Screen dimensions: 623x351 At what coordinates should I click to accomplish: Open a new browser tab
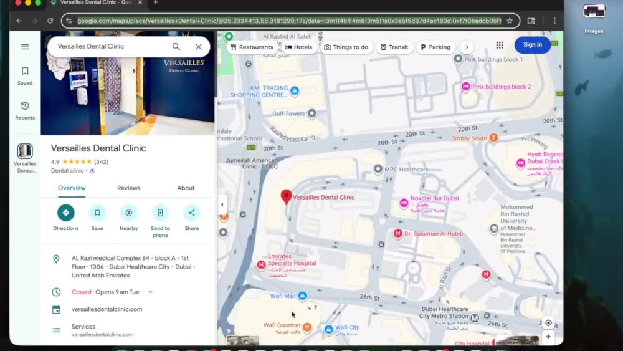155,2
